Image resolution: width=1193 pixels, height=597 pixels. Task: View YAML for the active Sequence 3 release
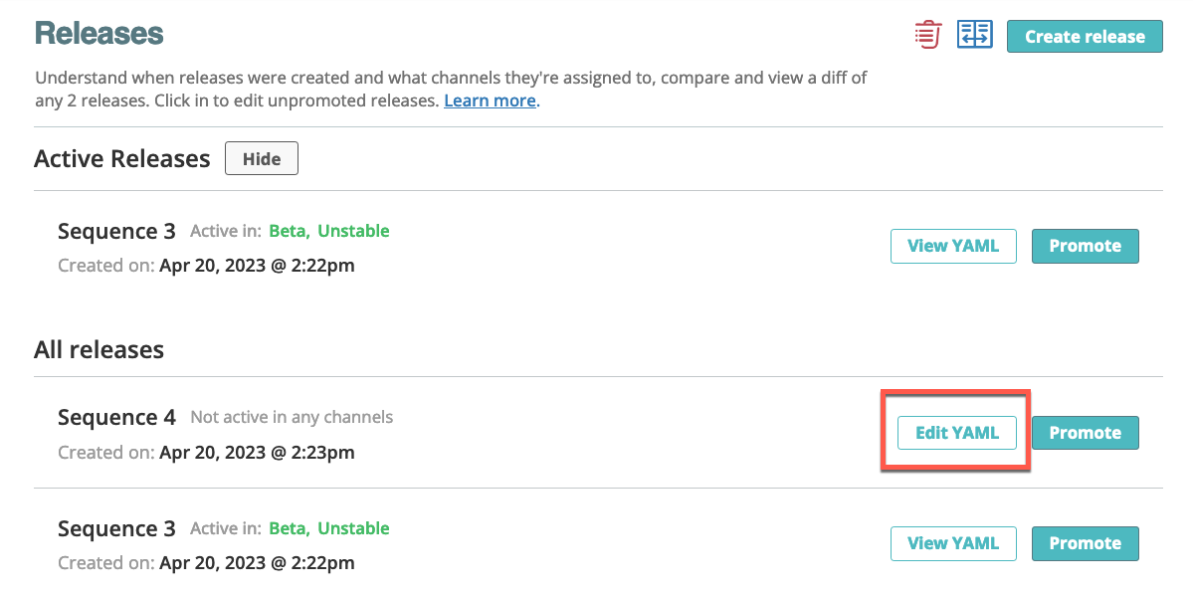tap(952, 246)
